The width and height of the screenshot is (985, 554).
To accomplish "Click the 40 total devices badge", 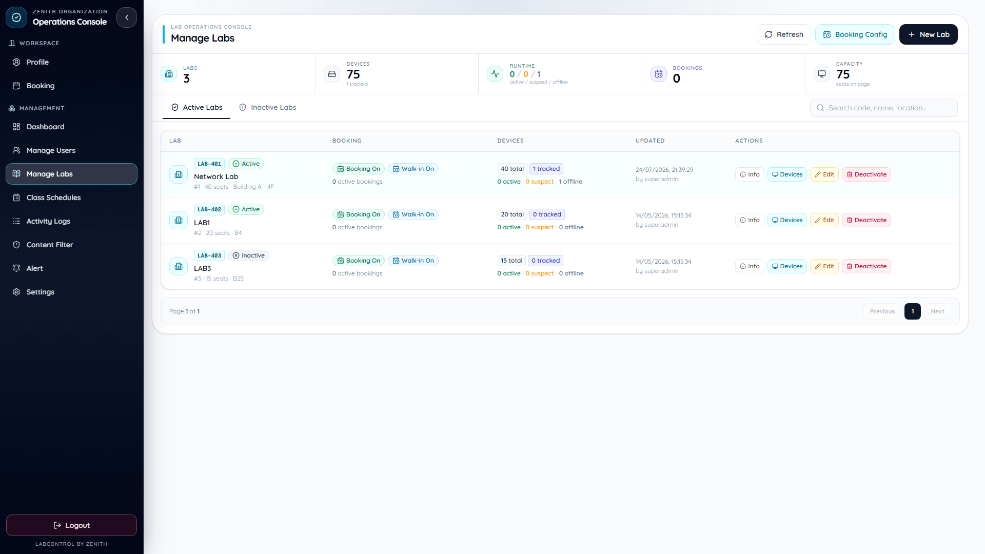I will (x=512, y=169).
